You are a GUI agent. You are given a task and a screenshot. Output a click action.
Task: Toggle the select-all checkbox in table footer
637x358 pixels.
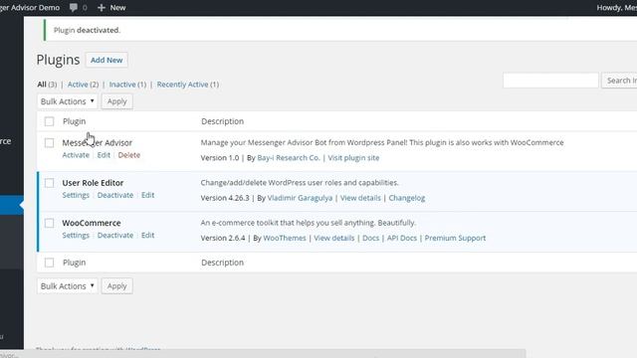[49, 263]
